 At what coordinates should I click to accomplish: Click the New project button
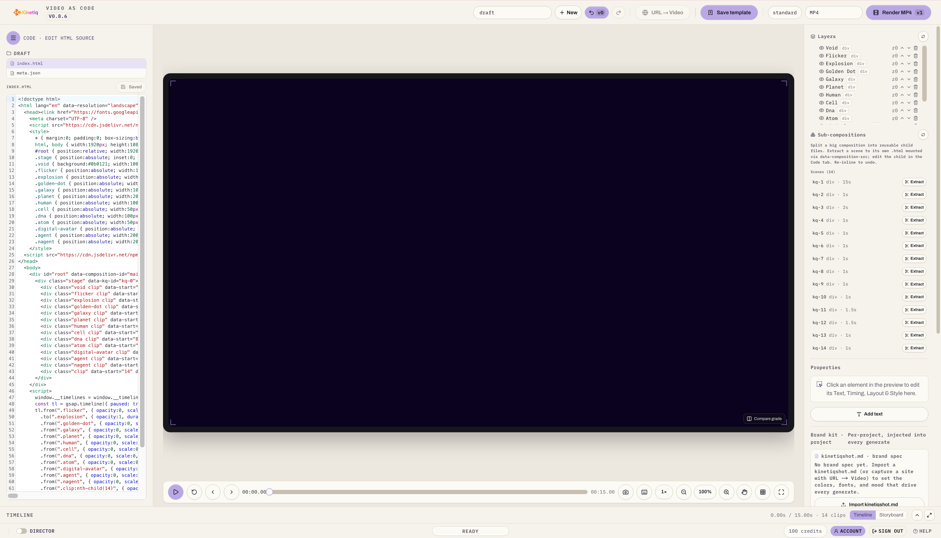click(568, 13)
